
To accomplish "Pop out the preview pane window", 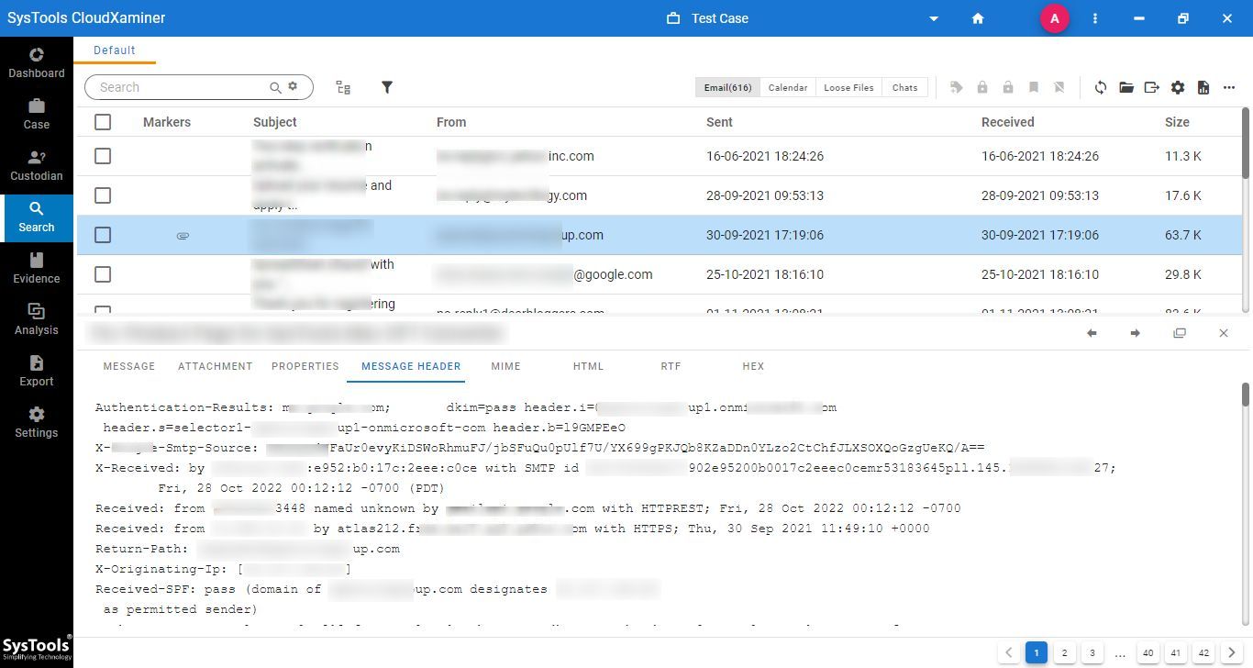I will pos(1180,333).
